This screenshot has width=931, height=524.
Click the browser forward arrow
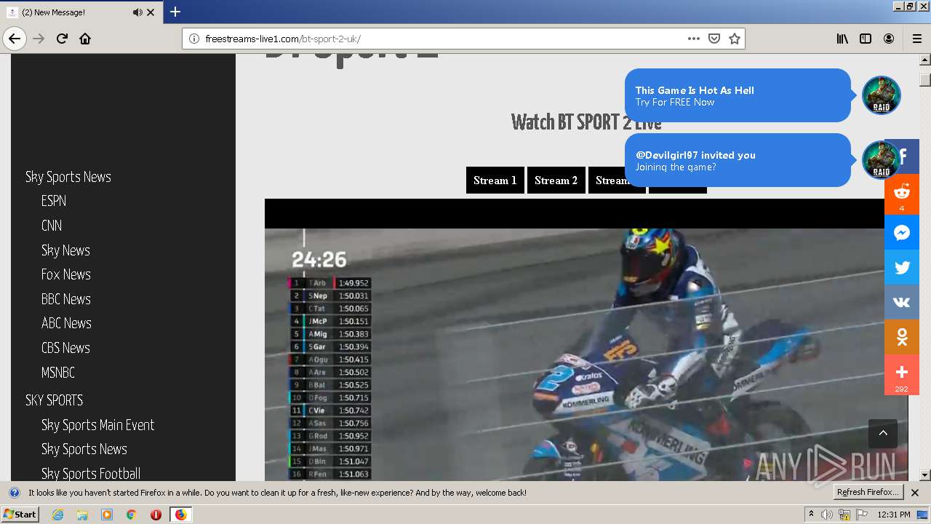39,39
